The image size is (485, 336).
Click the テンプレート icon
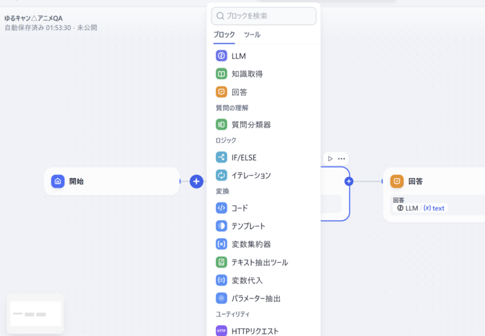point(221,226)
